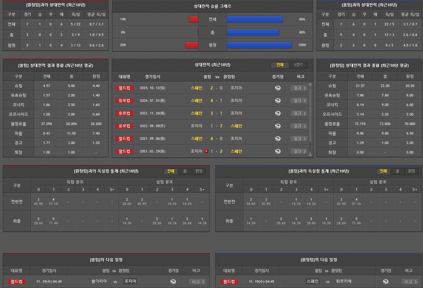The image size is (423, 288).
Task: Select 홈 tab in right goal statistics
Action: [397, 171]
